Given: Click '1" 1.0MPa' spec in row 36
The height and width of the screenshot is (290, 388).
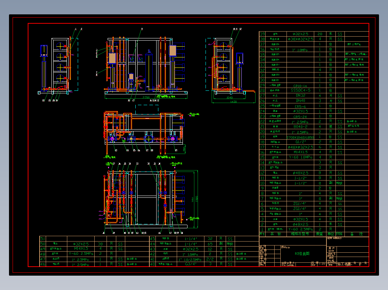Looking at the screenshot, I should pos(300,50).
